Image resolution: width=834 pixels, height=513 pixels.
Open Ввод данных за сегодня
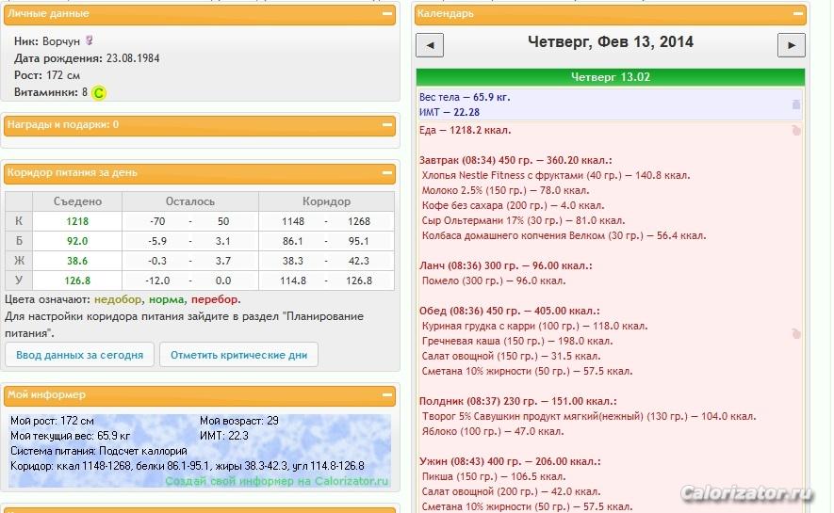[80, 355]
